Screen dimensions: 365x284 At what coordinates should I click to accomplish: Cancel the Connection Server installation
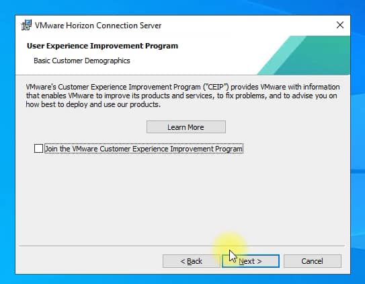pos(313,261)
